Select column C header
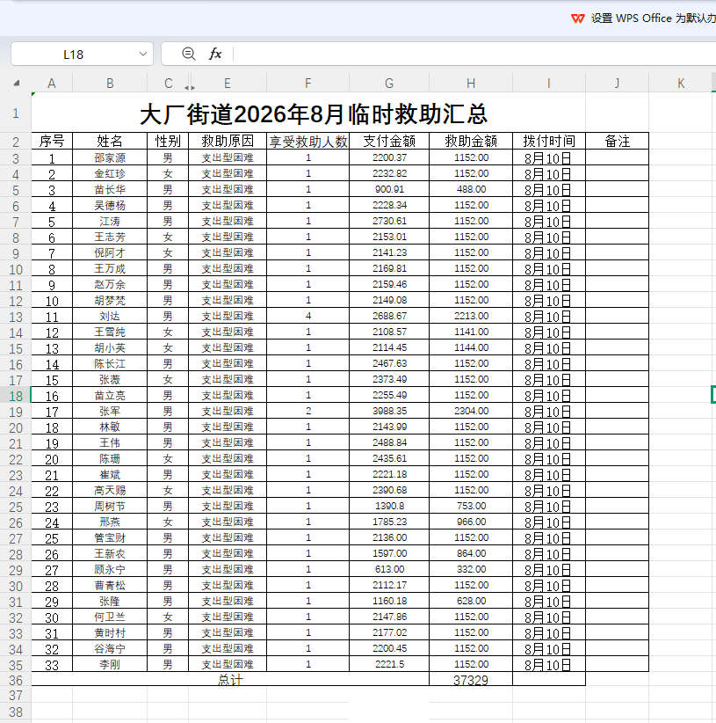 pos(168,84)
